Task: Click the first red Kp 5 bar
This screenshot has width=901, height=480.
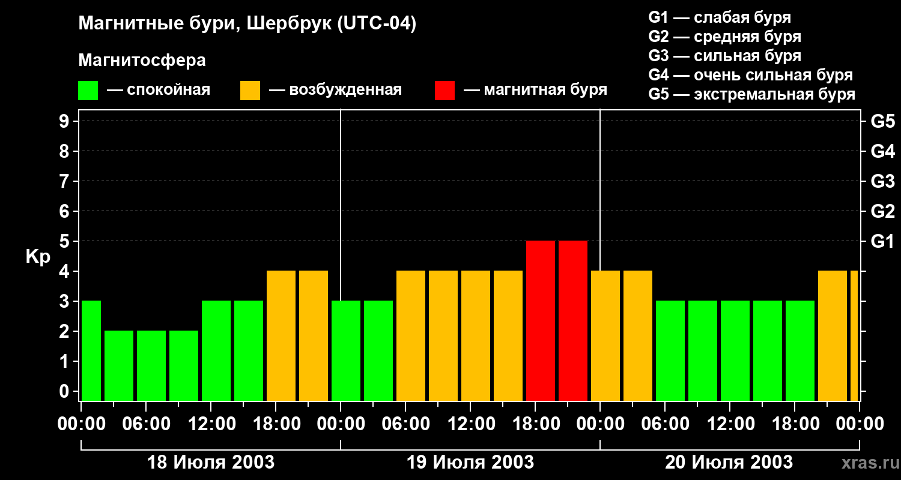Action: click(x=541, y=320)
